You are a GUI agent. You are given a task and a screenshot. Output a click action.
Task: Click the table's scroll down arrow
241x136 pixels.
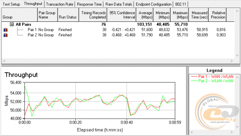237,55
